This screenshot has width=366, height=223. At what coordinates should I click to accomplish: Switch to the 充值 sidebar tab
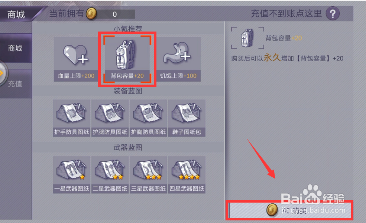[16, 83]
